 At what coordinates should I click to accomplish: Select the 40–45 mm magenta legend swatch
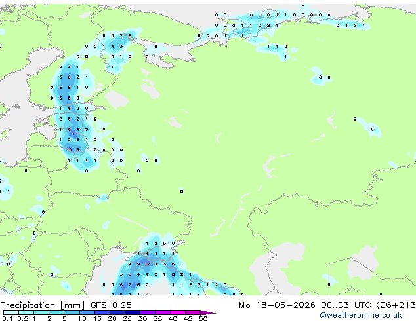coord(178,312)
